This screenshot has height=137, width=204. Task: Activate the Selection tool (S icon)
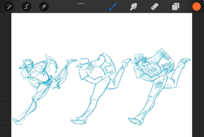[26, 6]
